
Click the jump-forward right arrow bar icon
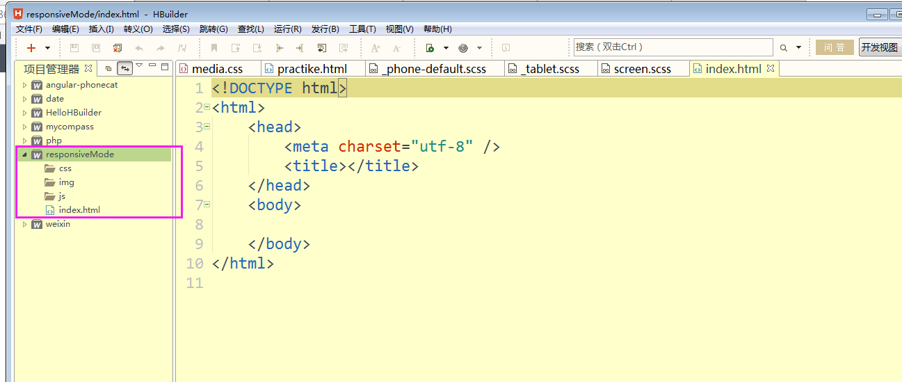point(300,48)
